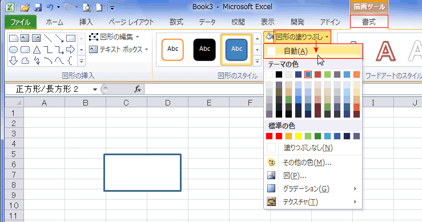Click the Select All corner of the grid
The height and width of the screenshot is (222, 422).
click(14, 103)
